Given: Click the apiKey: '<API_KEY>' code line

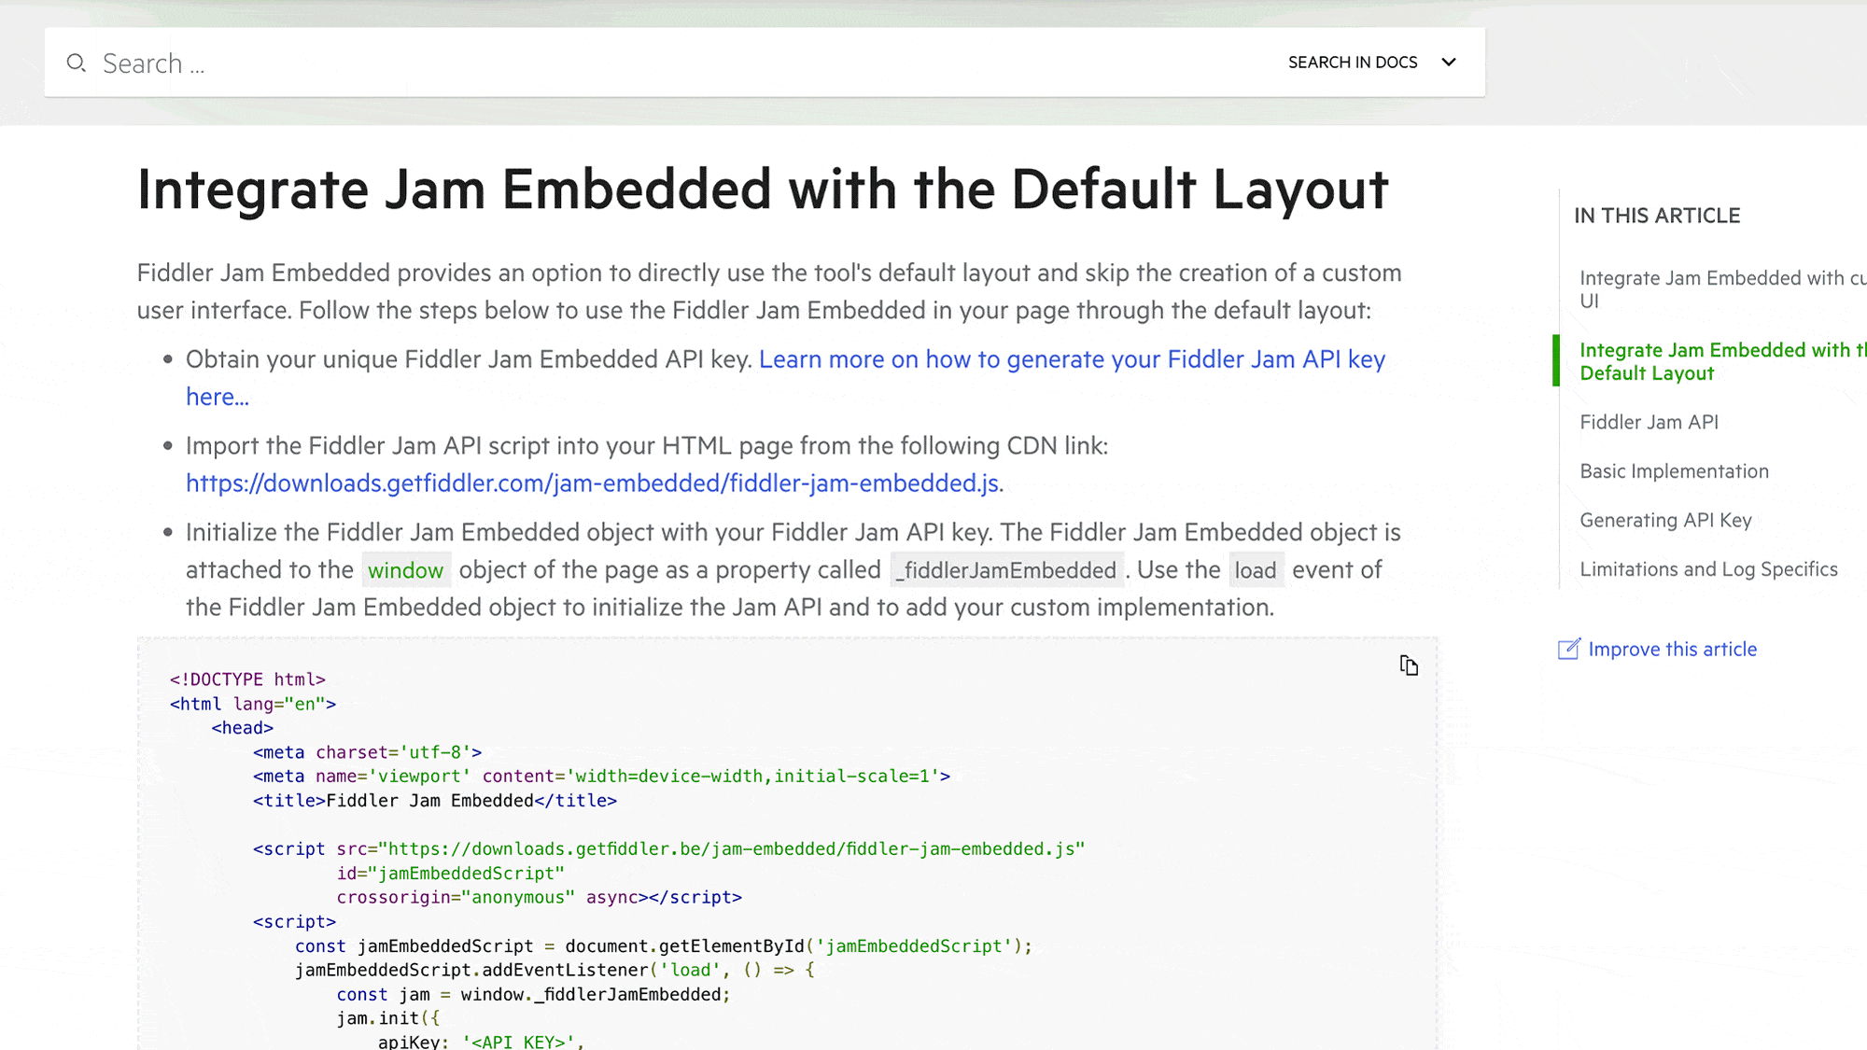Looking at the screenshot, I should (x=481, y=1042).
